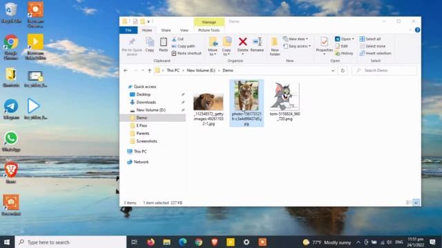Open Telegram desktop shortcut
Viewport: 442px width, 248px height.
coord(11,109)
